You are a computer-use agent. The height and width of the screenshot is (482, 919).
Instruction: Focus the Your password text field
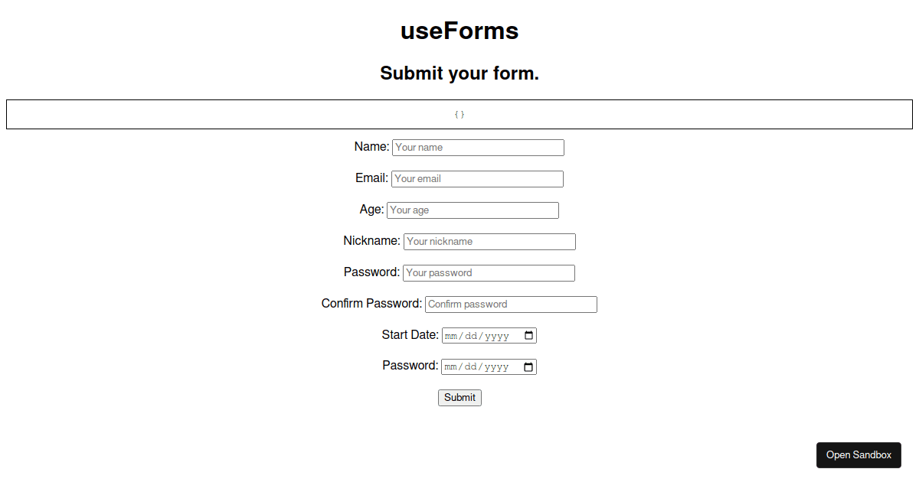489,273
